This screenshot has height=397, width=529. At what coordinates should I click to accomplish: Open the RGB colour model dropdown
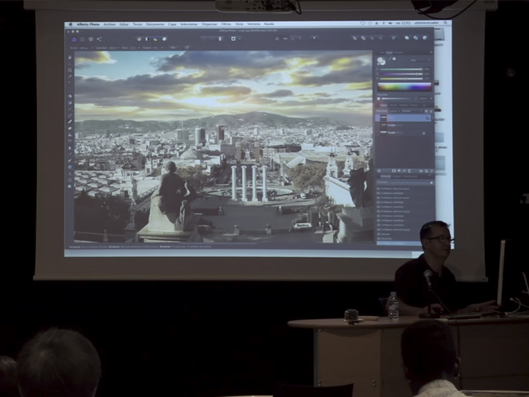(x=421, y=60)
